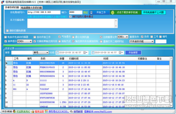The height and width of the screenshot is (114, 176).
Task: Click the green progress bar
Action: pyautogui.click(x=89, y=46)
